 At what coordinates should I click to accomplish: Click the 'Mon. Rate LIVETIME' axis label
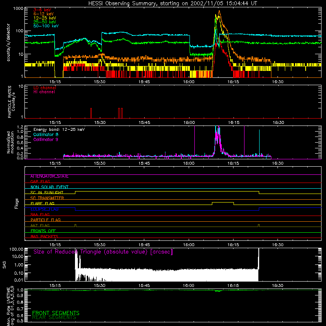point(8,306)
